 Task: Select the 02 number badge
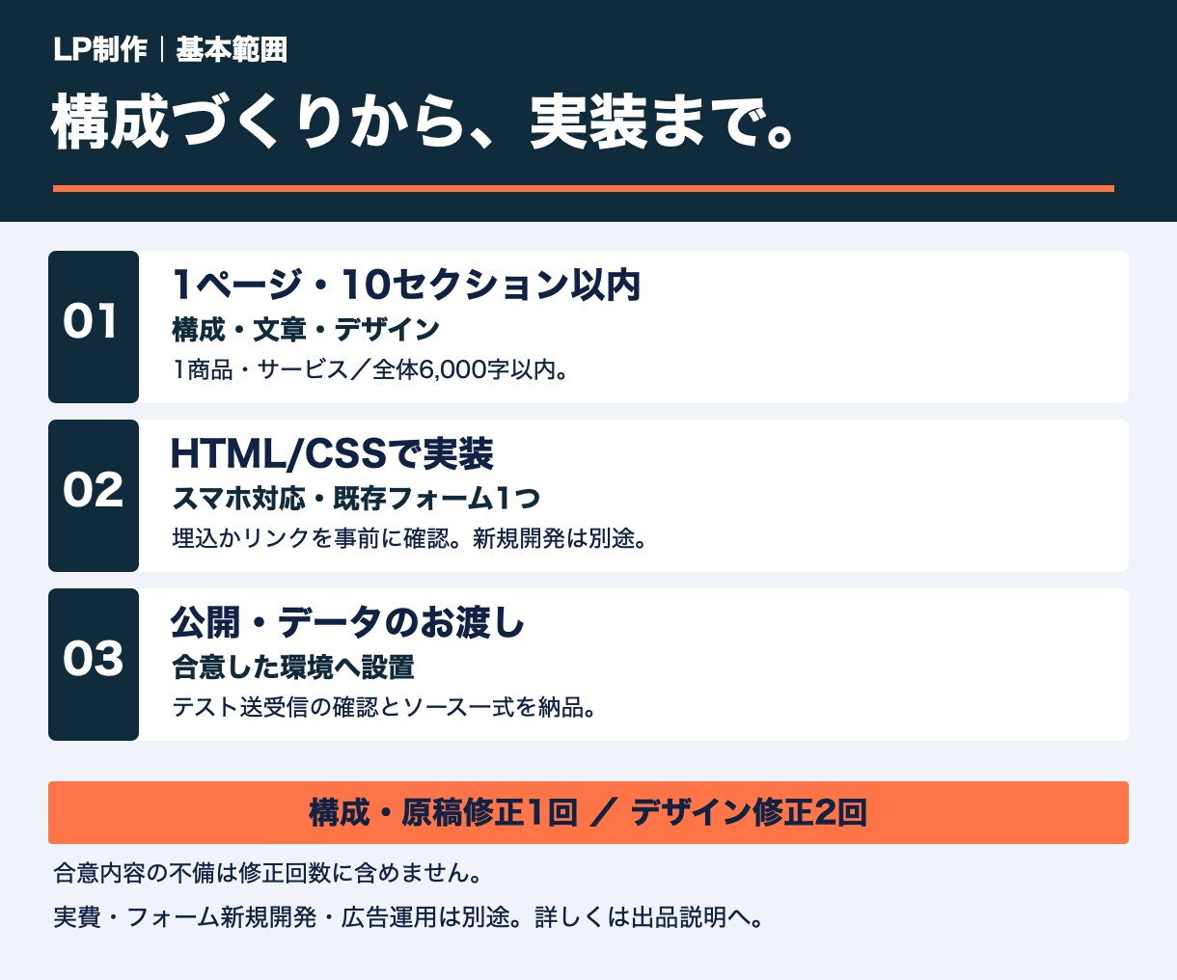[94, 496]
